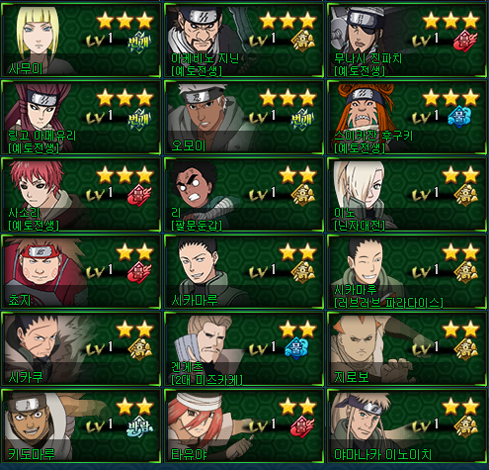
Task: Click the 야마나카 이노이치 name label
Action: click(x=382, y=454)
